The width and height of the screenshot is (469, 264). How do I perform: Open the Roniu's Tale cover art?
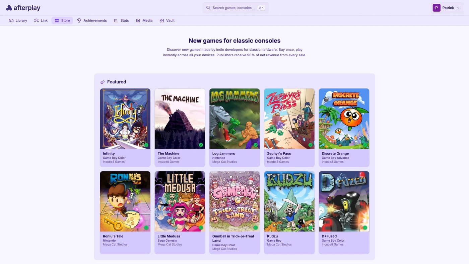[x=125, y=201]
